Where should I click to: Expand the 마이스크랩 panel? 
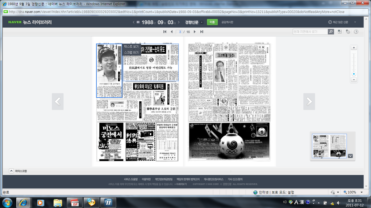[x=11, y=171]
